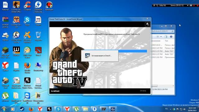Launch the Skype desktop shortcut
This screenshot has height=112, width=199.
[27, 21]
